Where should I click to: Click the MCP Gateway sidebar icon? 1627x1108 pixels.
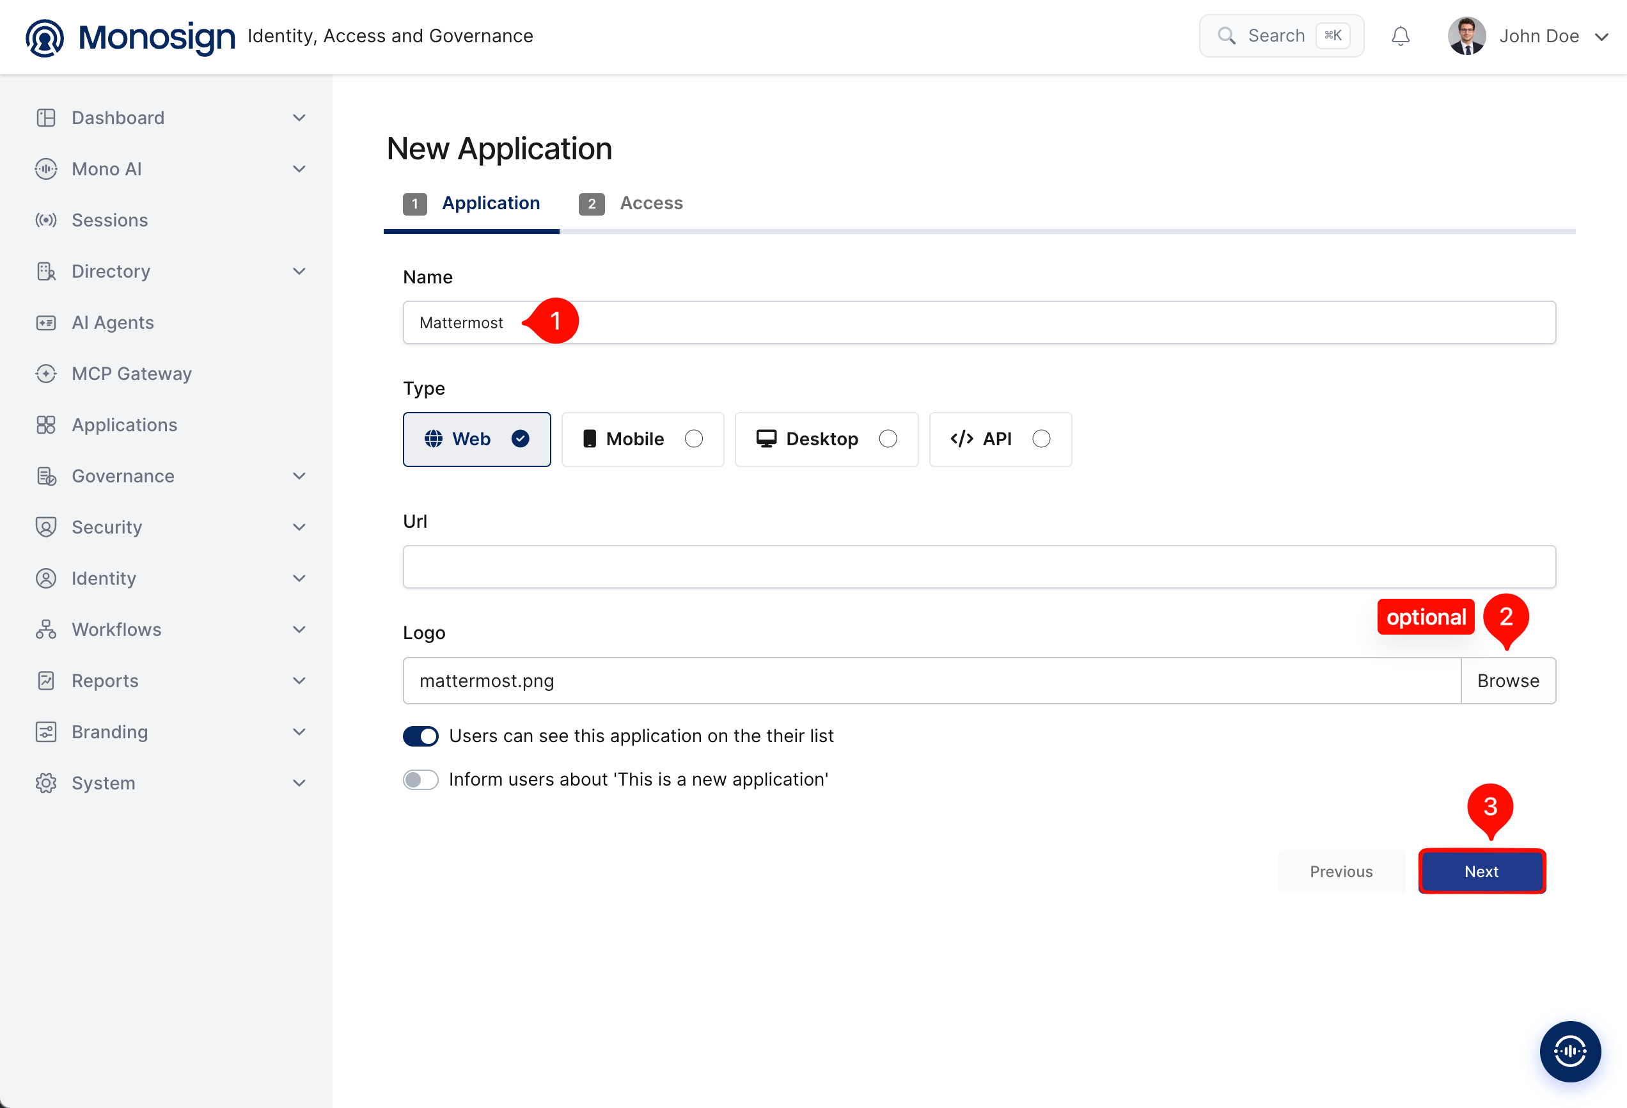46,374
